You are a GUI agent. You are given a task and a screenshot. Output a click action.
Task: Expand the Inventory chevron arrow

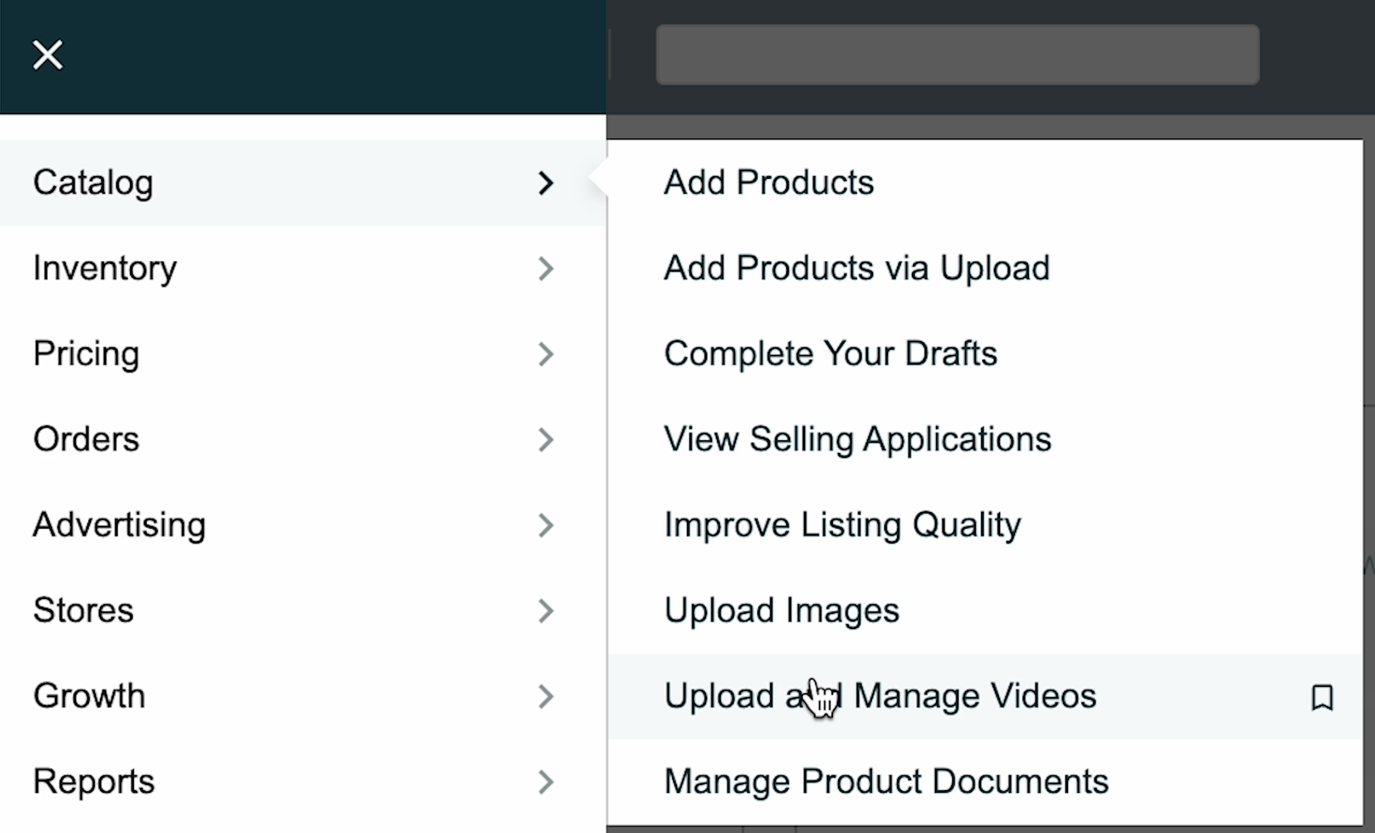pos(545,268)
